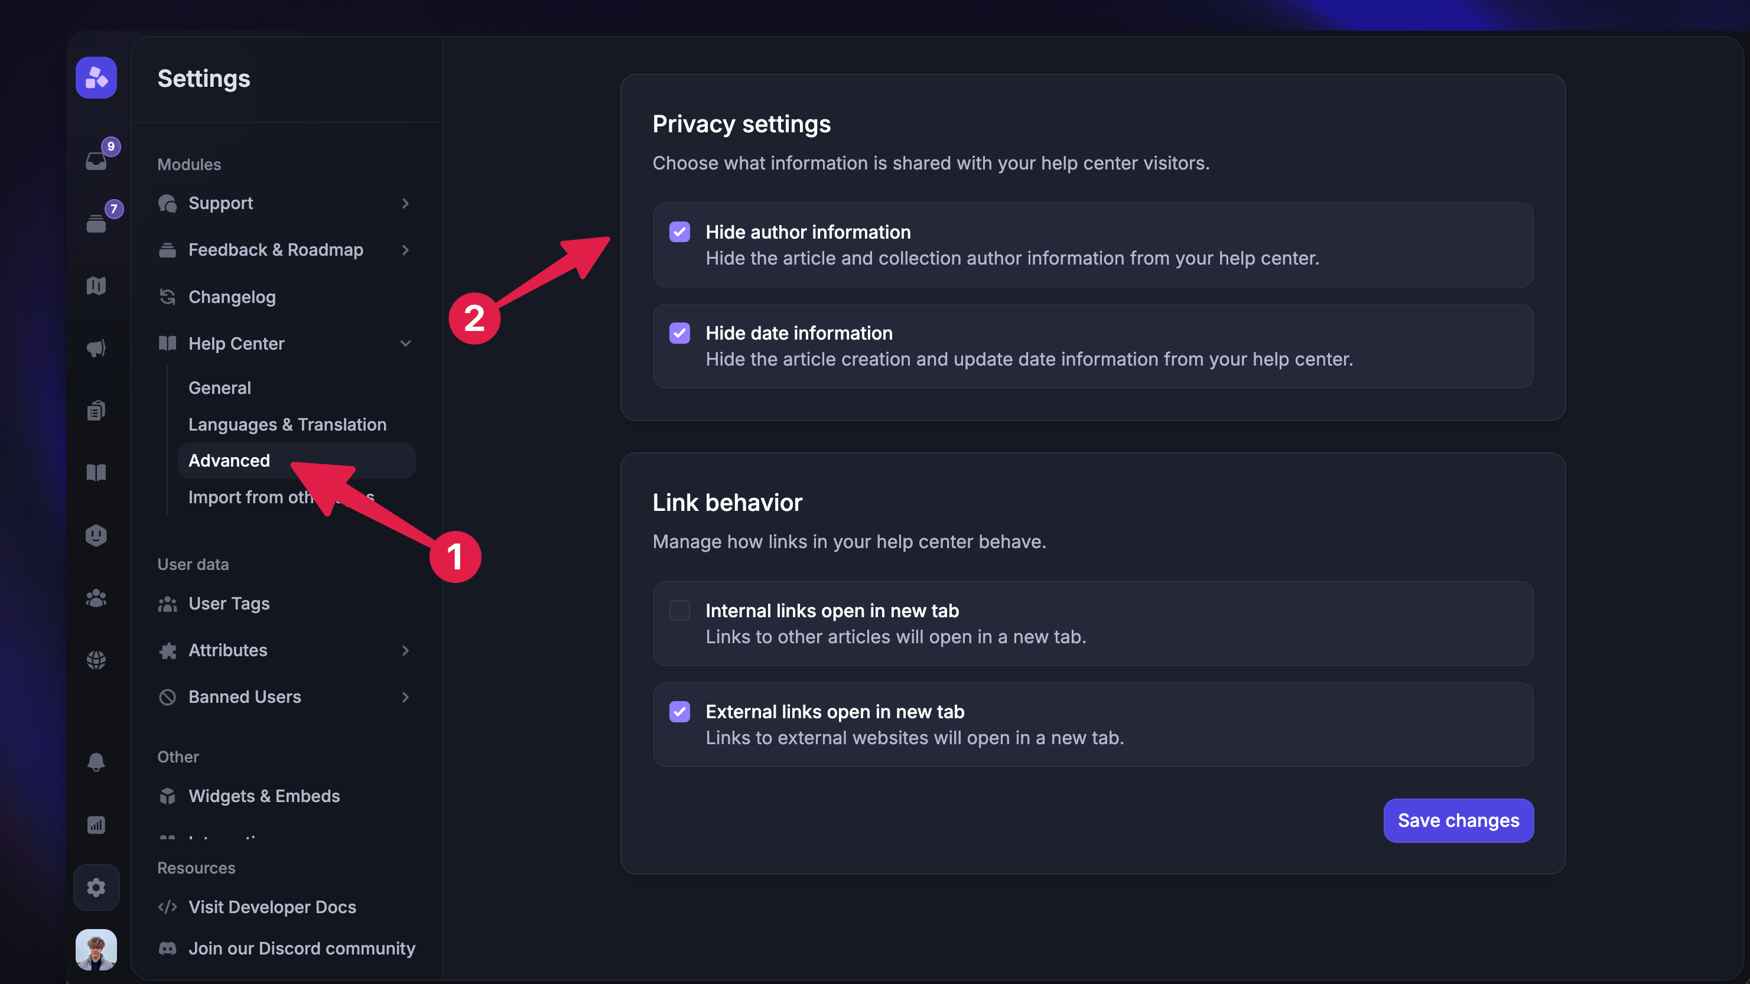Enable Internal links open in new tab
Viewport: 1750px width, 984px height.
(679, 611)
